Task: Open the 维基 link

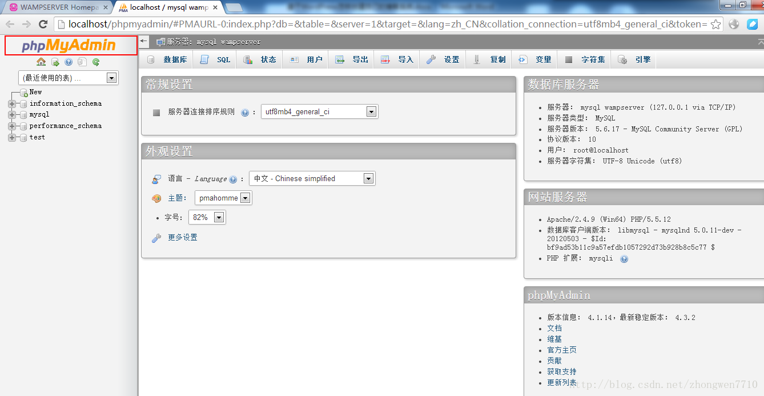Action: click(554, 339)
